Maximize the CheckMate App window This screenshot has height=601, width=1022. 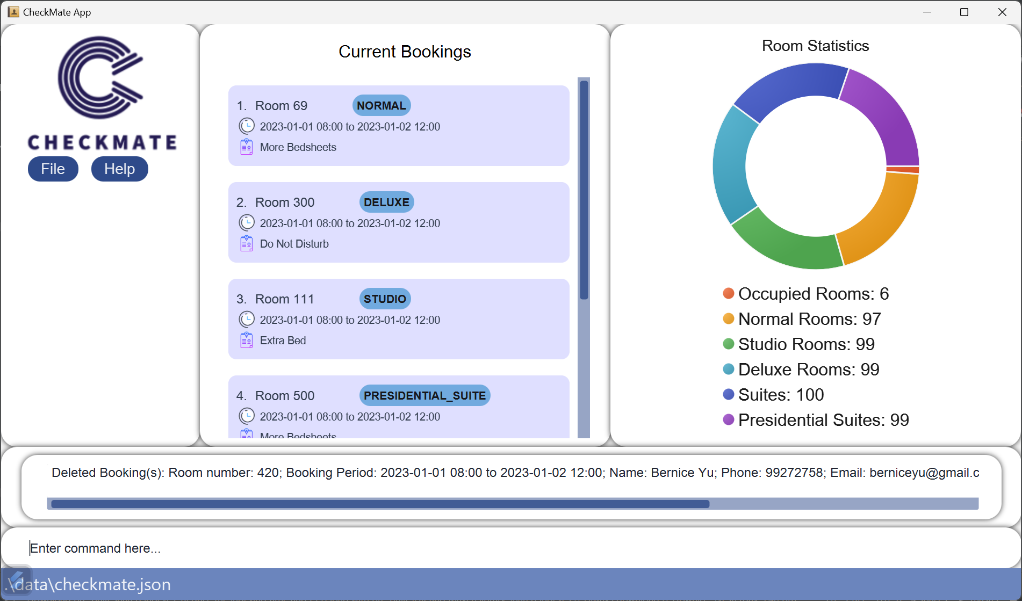click(965, 12)
